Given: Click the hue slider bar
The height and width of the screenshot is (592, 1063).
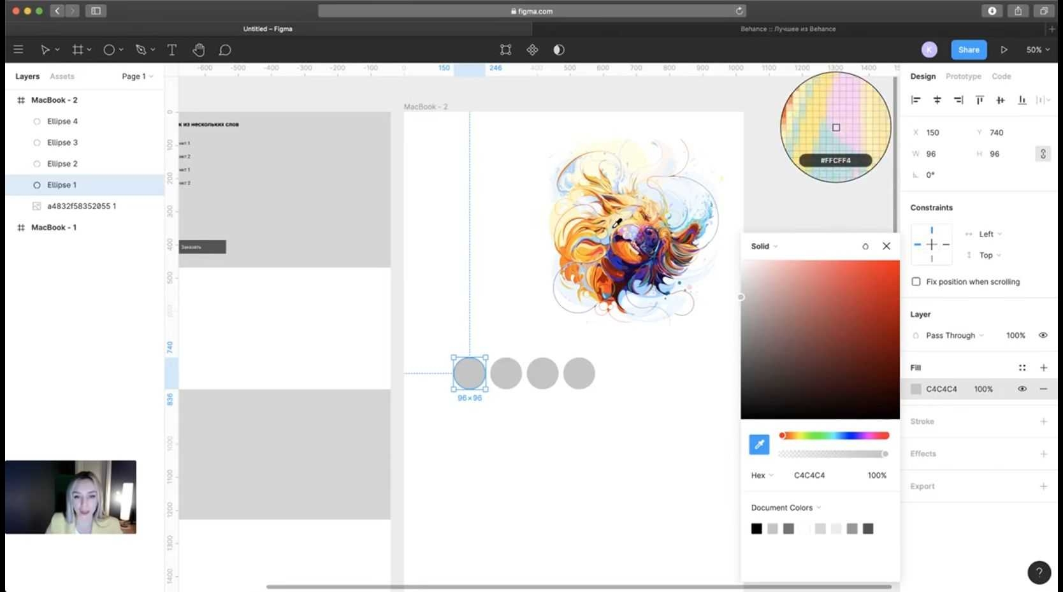Looking at the screenshot, I should point(834,436).
